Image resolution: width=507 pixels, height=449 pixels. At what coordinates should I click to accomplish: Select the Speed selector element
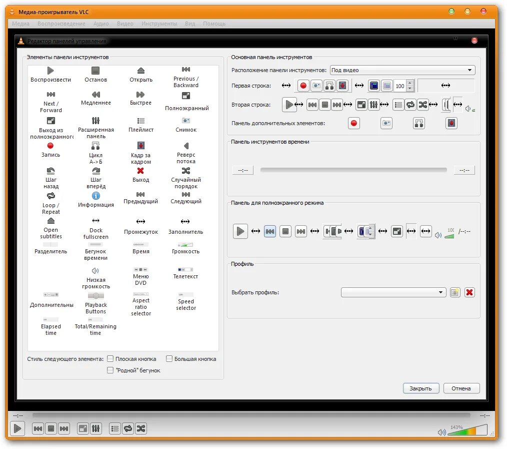(x=186, y=302)
